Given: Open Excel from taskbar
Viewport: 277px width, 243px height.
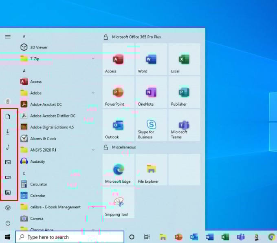Looking at the screenshot, I should click(x=225, y=237).
